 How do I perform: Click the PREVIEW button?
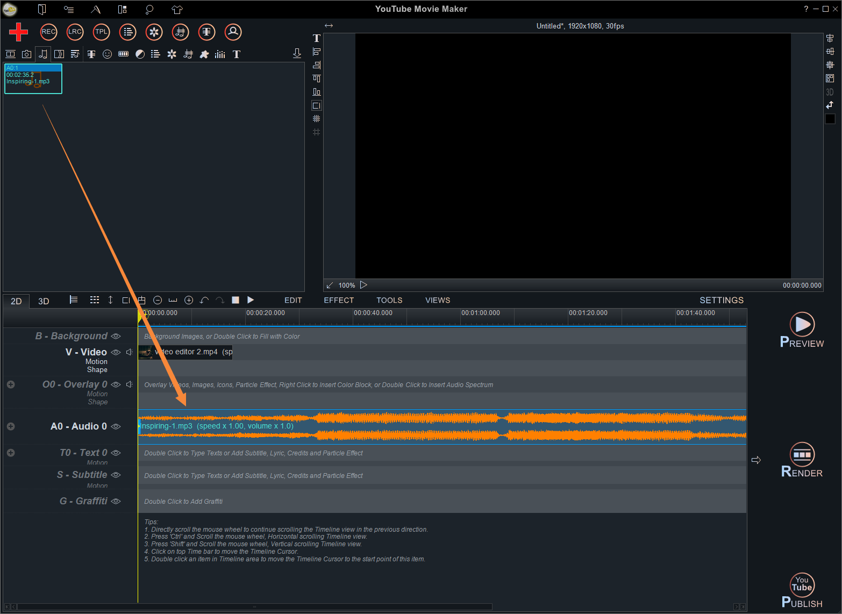[802, 330]
